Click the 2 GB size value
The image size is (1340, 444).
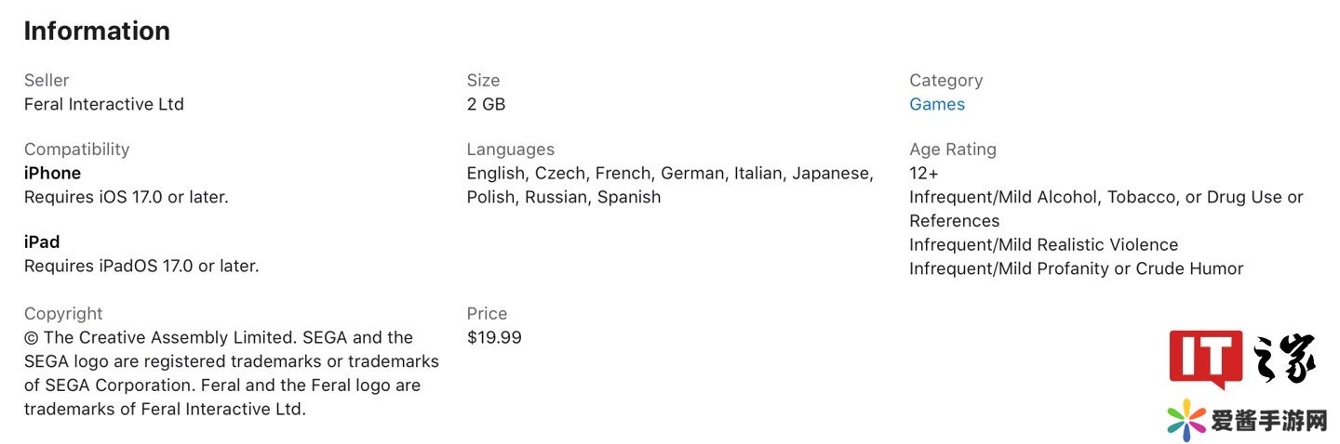tap(486, 104)
